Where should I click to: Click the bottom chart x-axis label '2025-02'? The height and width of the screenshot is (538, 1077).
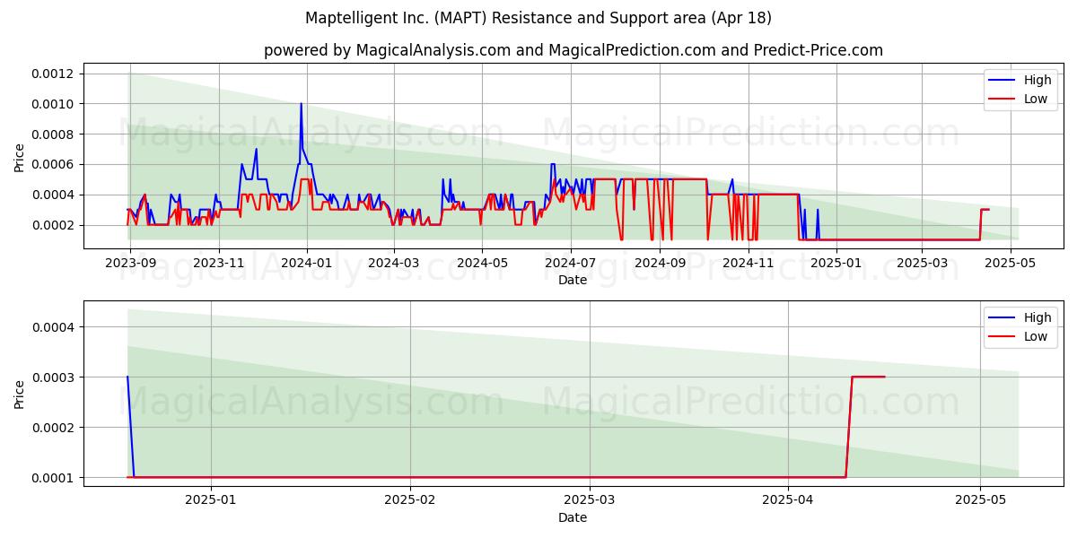pos(410,501)
